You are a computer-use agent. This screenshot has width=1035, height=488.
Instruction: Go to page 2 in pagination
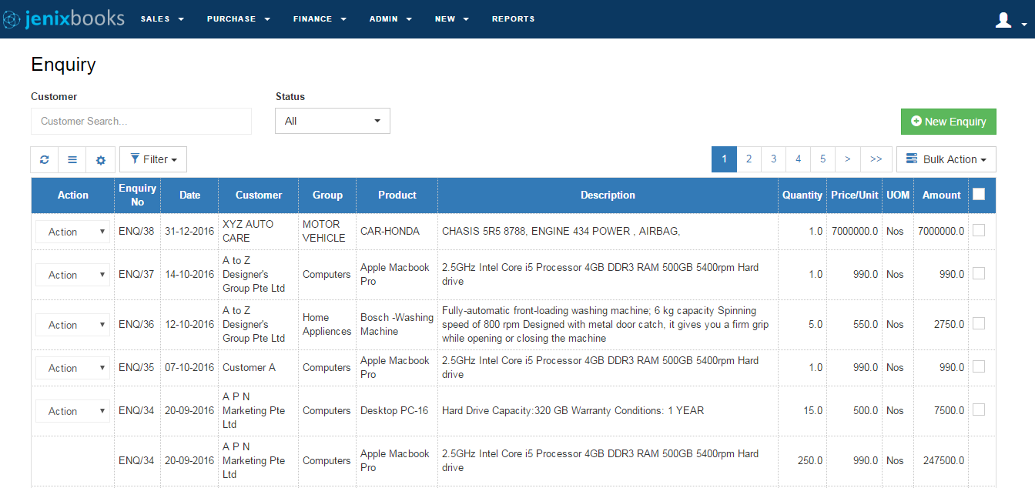749,159
